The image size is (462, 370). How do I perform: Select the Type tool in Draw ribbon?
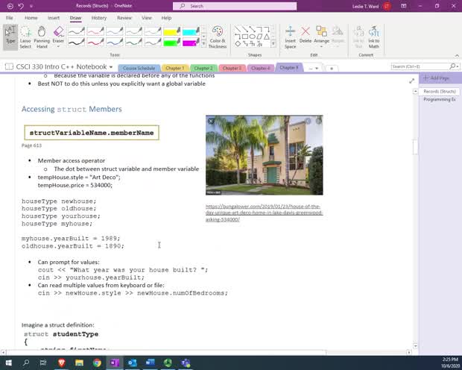coord(10,36)
